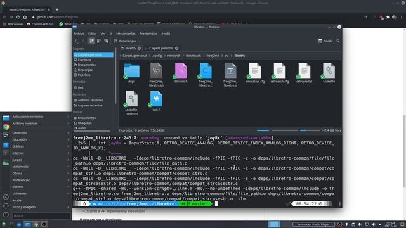Open a new Chrome tab
Viewport: 406px width, 228px height.
click(57, 10)
